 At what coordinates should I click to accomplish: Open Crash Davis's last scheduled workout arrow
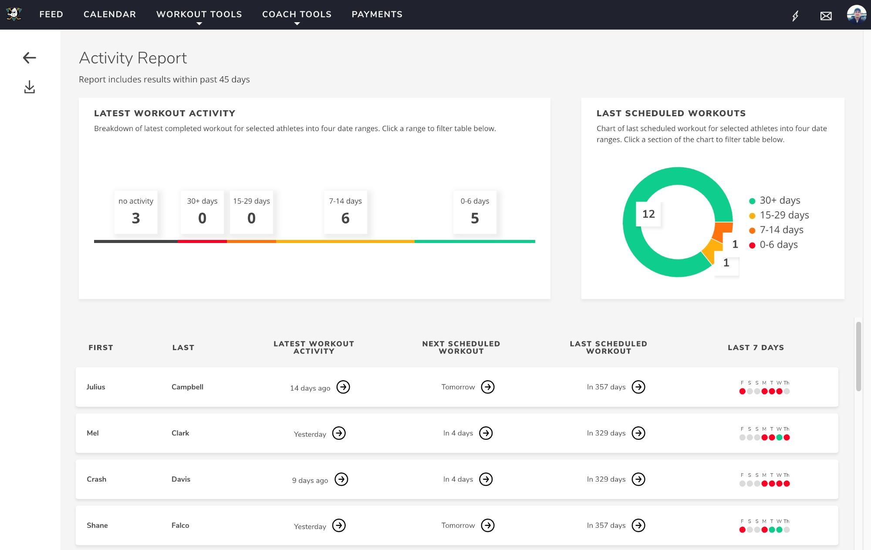[638, 479]
